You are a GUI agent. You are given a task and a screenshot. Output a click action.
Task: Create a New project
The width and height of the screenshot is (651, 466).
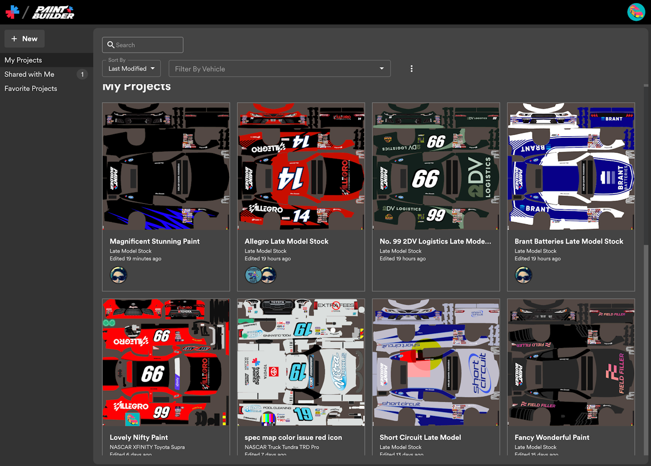tap(24, 39)
